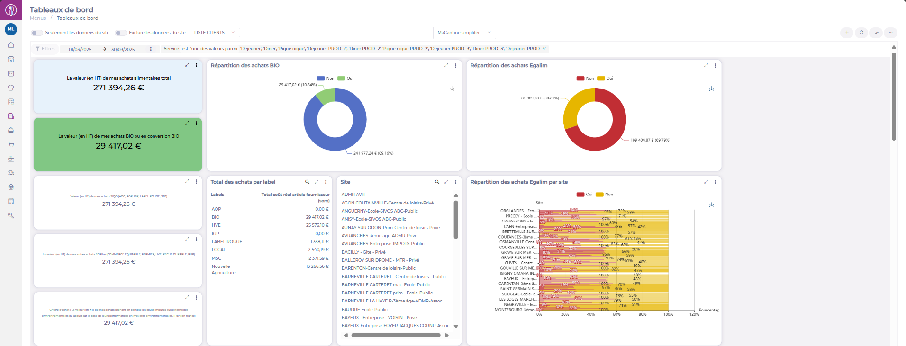Click the refresh dashboard icon
The height and width of the screenshot is (346, 906).
click(x=861, y=33)
